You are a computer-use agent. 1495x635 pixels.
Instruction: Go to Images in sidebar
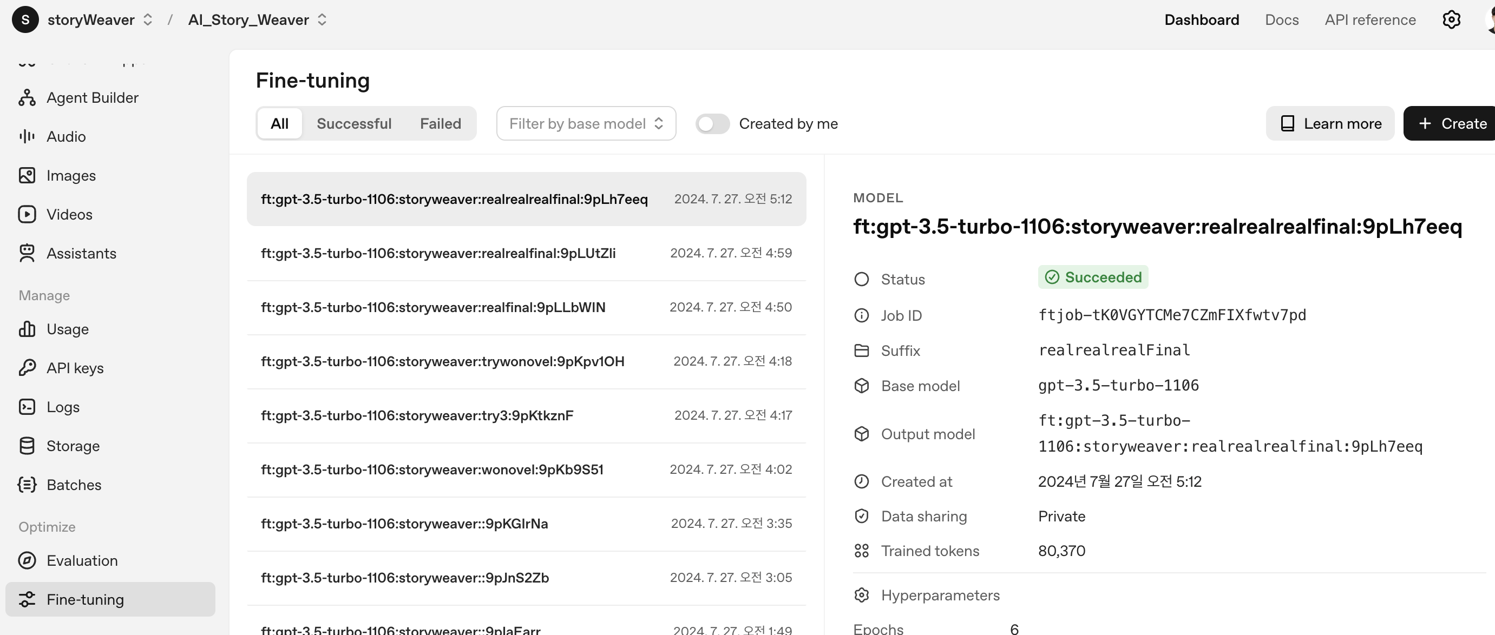tap(71, 175)
